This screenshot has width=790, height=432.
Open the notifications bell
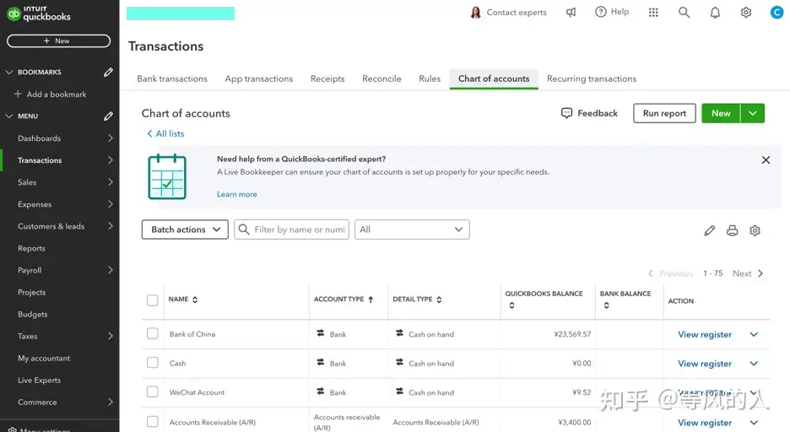point(715,13)
